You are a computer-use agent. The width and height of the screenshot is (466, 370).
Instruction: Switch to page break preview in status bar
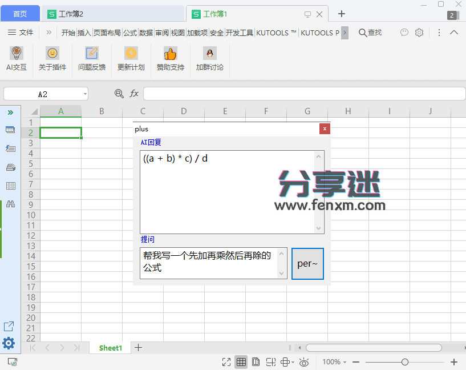[270, 361]
